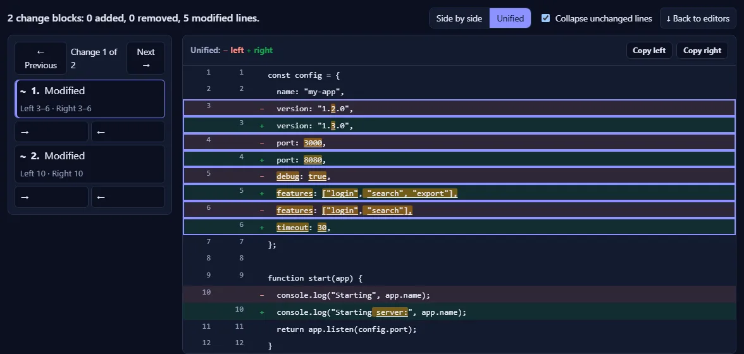Go to Next change

pos(146,58)
